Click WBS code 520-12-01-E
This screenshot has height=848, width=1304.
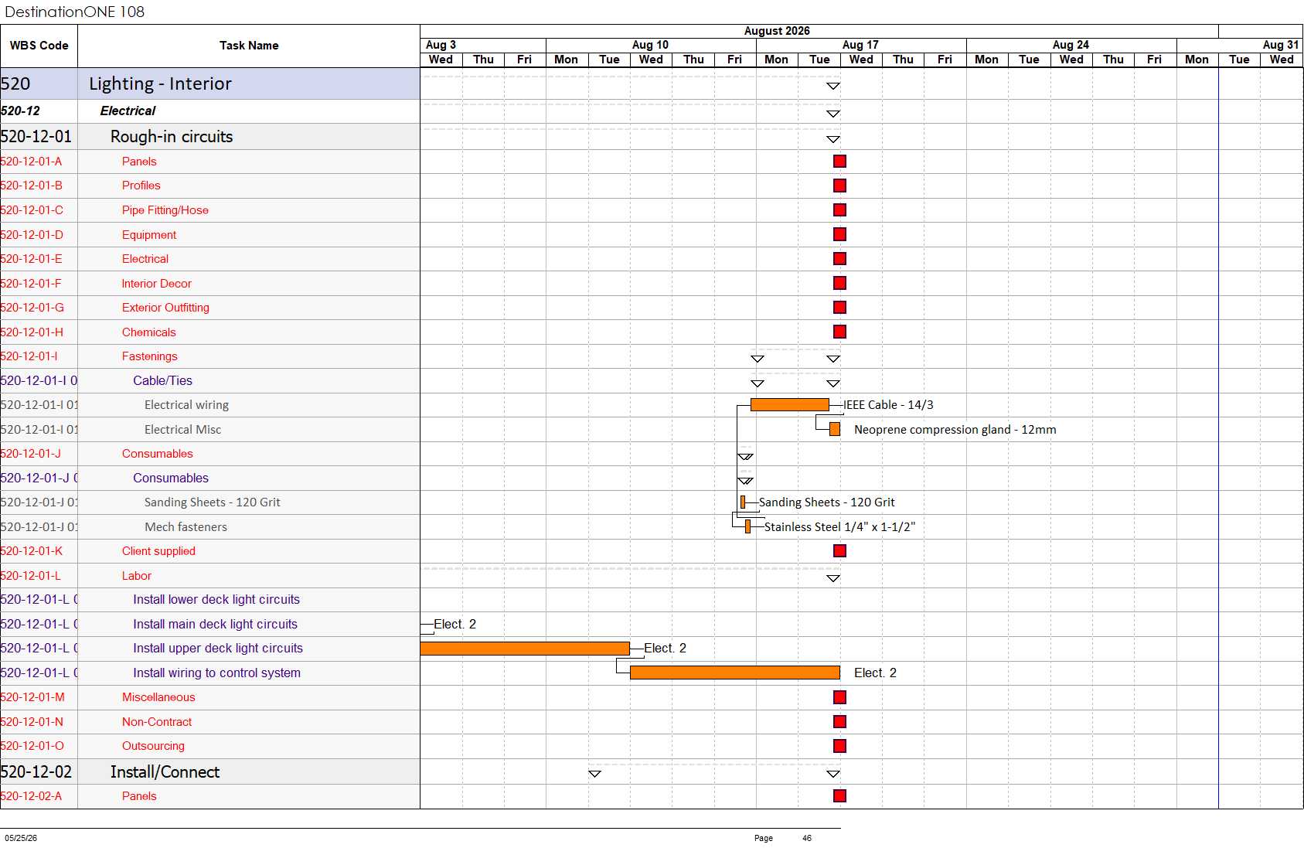32,259
